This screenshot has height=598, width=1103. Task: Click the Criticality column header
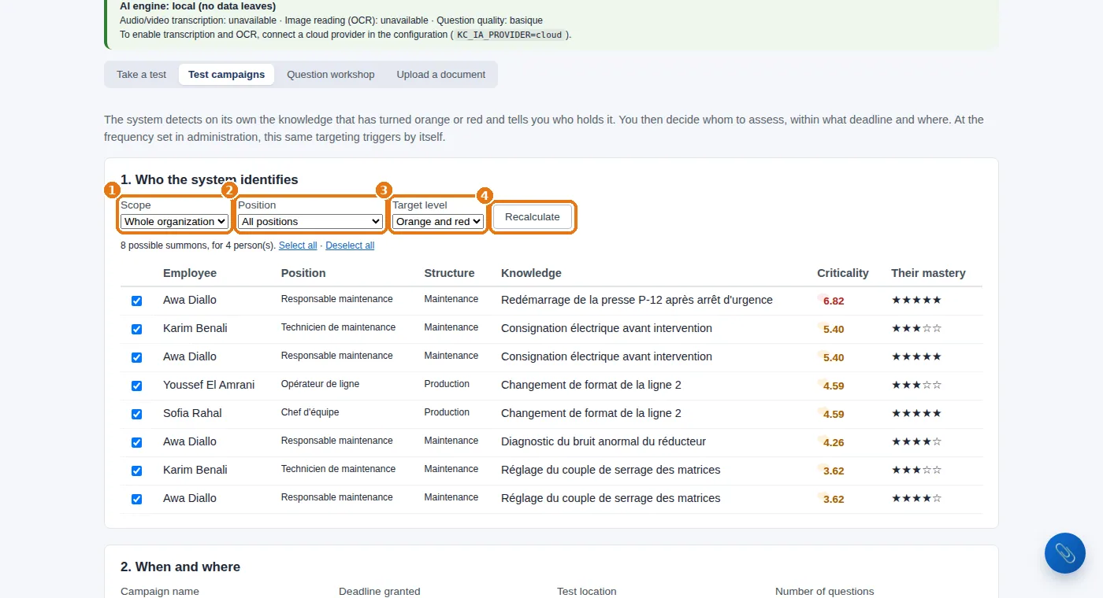[x=843, y=273]
